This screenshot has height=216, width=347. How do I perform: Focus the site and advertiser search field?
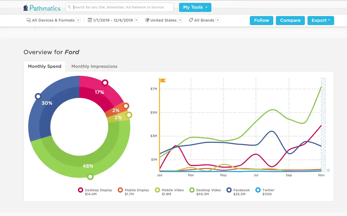coord(120,7)
